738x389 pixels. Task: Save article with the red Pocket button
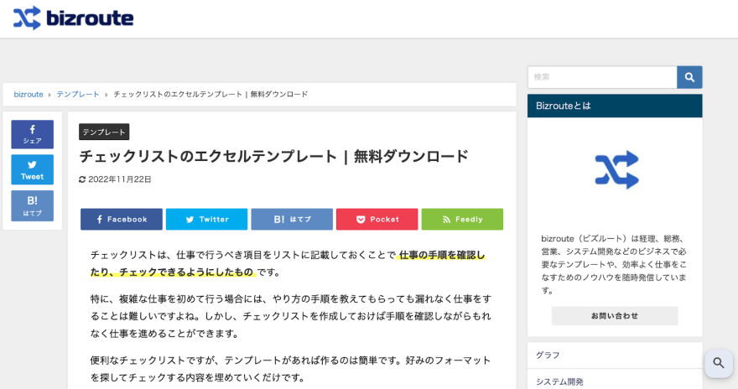coord(377,219)
